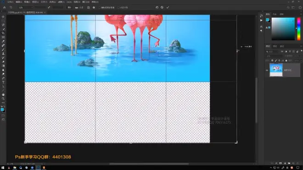Go to the Home screen
This screenshot has height=170, width=303.
(4, 7)
